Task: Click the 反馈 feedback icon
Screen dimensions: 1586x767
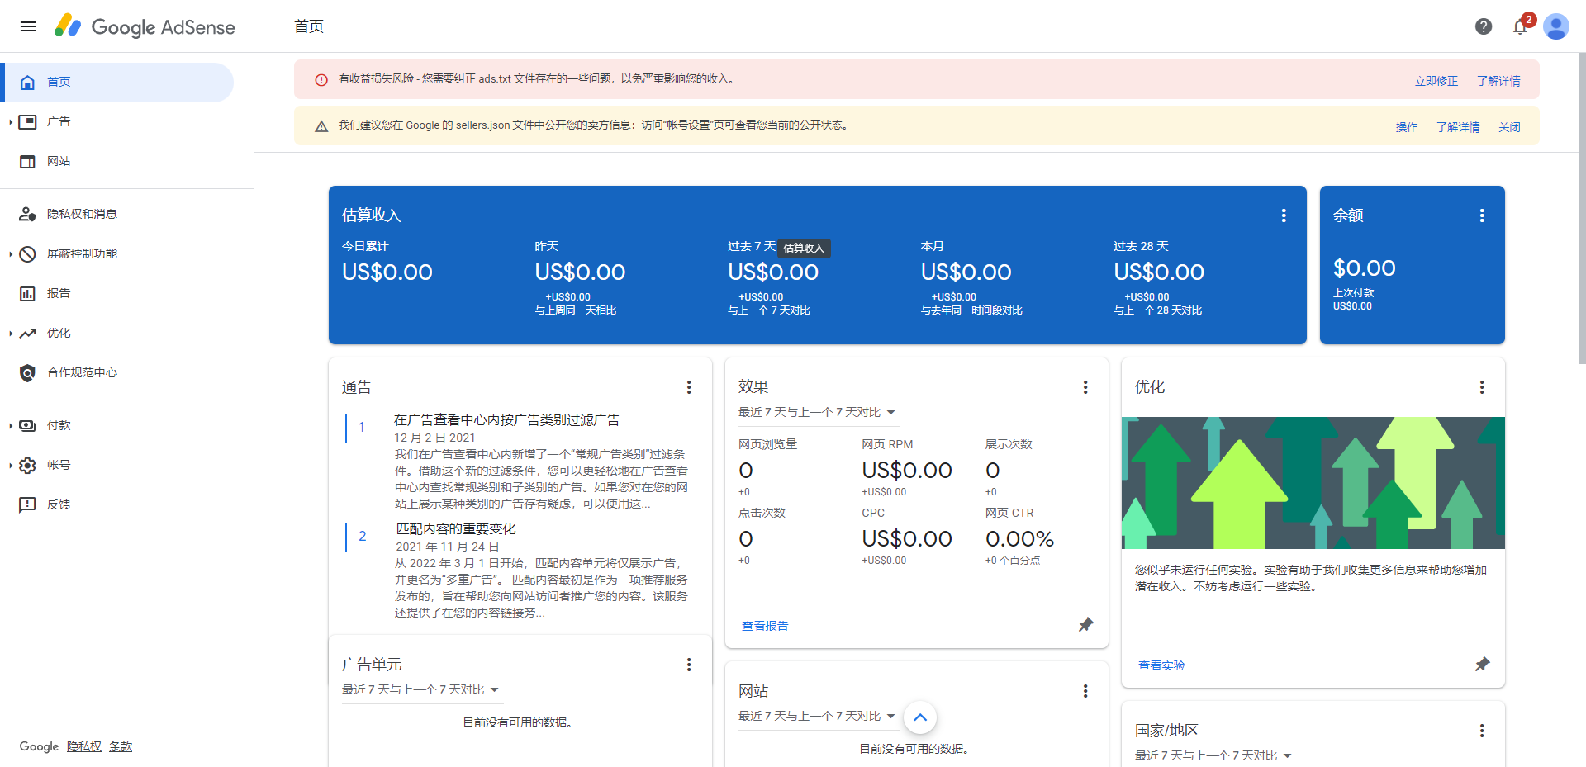Action: [27, 504]
